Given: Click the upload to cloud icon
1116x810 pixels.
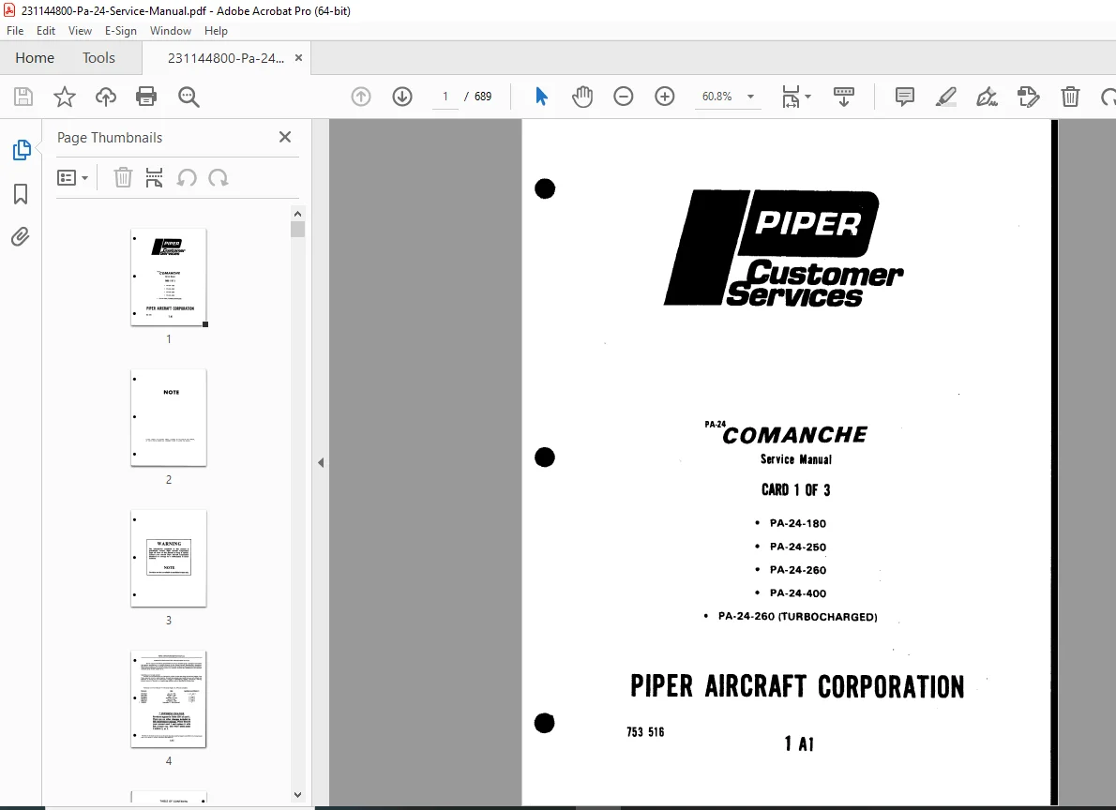Looking at the screenshot, I should [105, 97].
